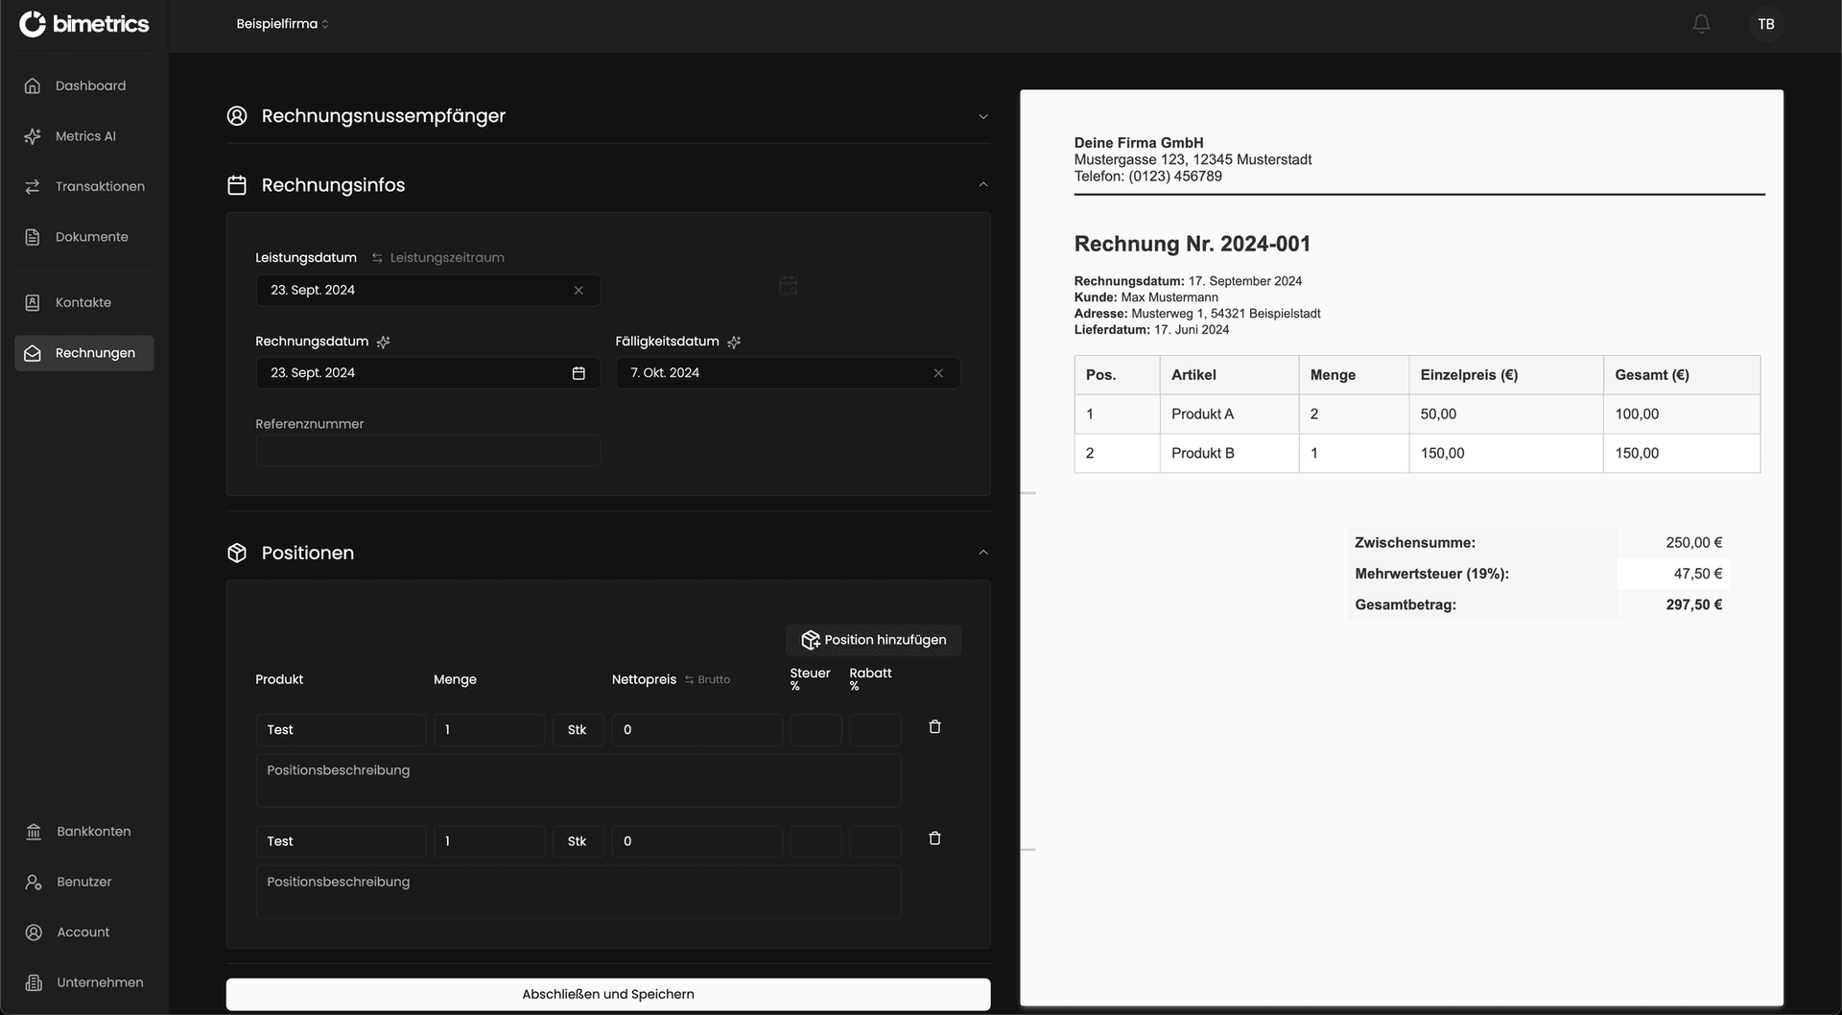Click Abschließen und Speichern
This screenshot has height=1015, width=1842.
607,994
